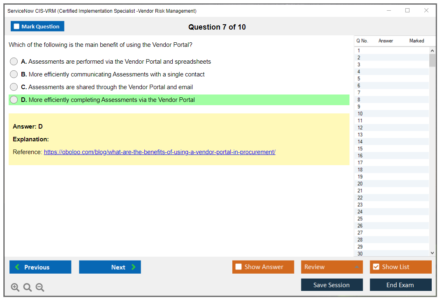This screenshot has height=302, width=442.
Task: Uncheck the Show List checkbox
Action: pyautogui.click(x=376, y=267)
